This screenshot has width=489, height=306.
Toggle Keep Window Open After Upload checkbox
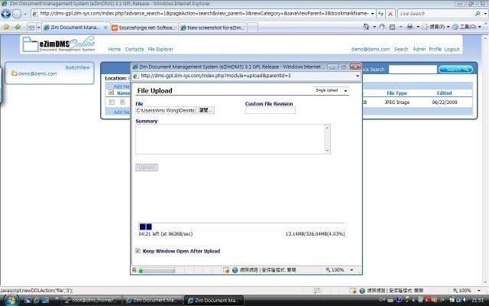point(138,251)
